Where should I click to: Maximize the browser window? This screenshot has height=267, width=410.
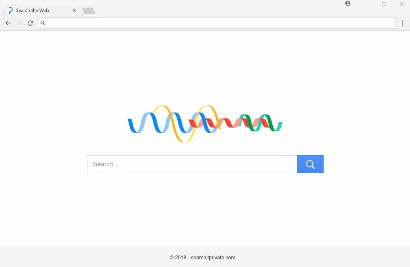click(x=384, y=4)
